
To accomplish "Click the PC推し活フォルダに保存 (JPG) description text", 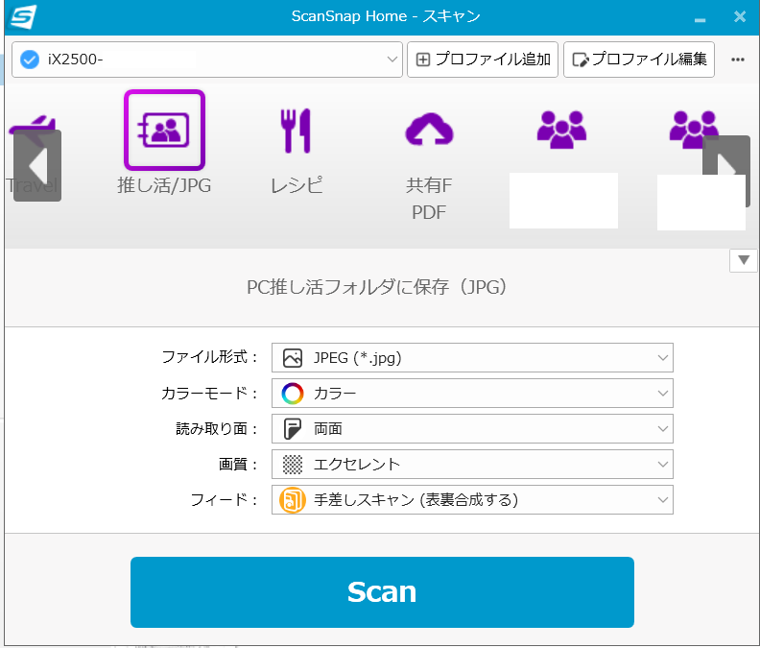I will (x=376, y=287).
